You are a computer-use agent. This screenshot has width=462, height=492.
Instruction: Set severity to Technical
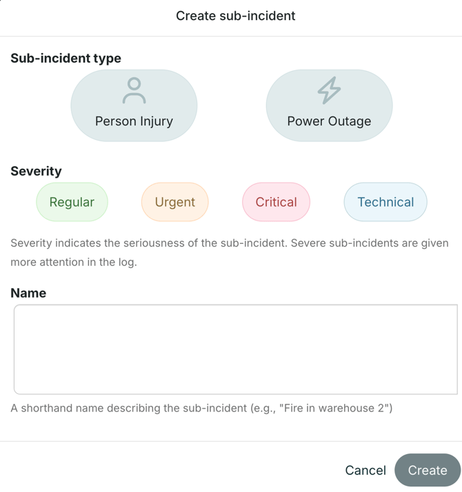[385, 202]
